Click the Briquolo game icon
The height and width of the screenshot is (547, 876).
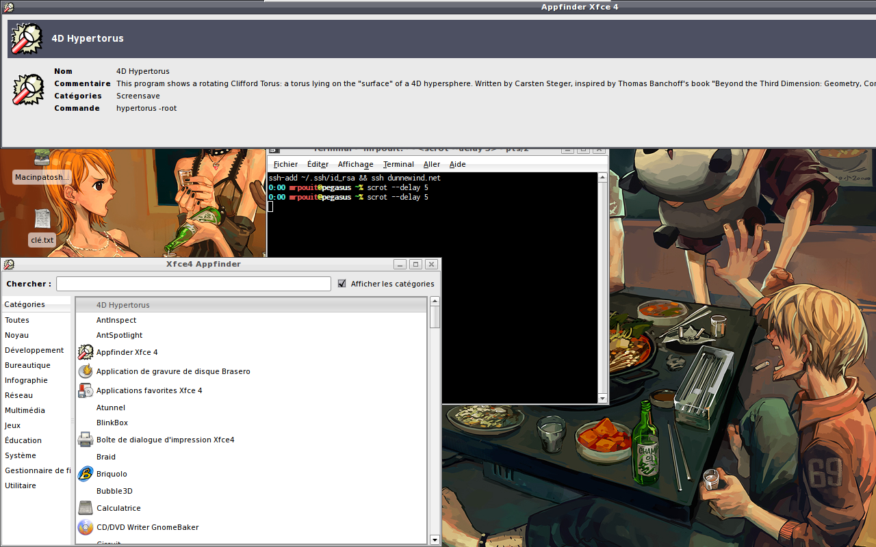tap(86, 474)
